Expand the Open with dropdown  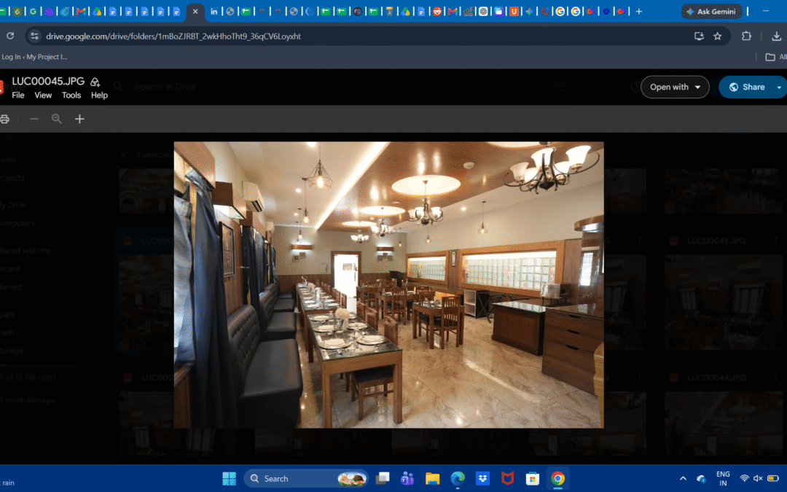pos(675,87)
